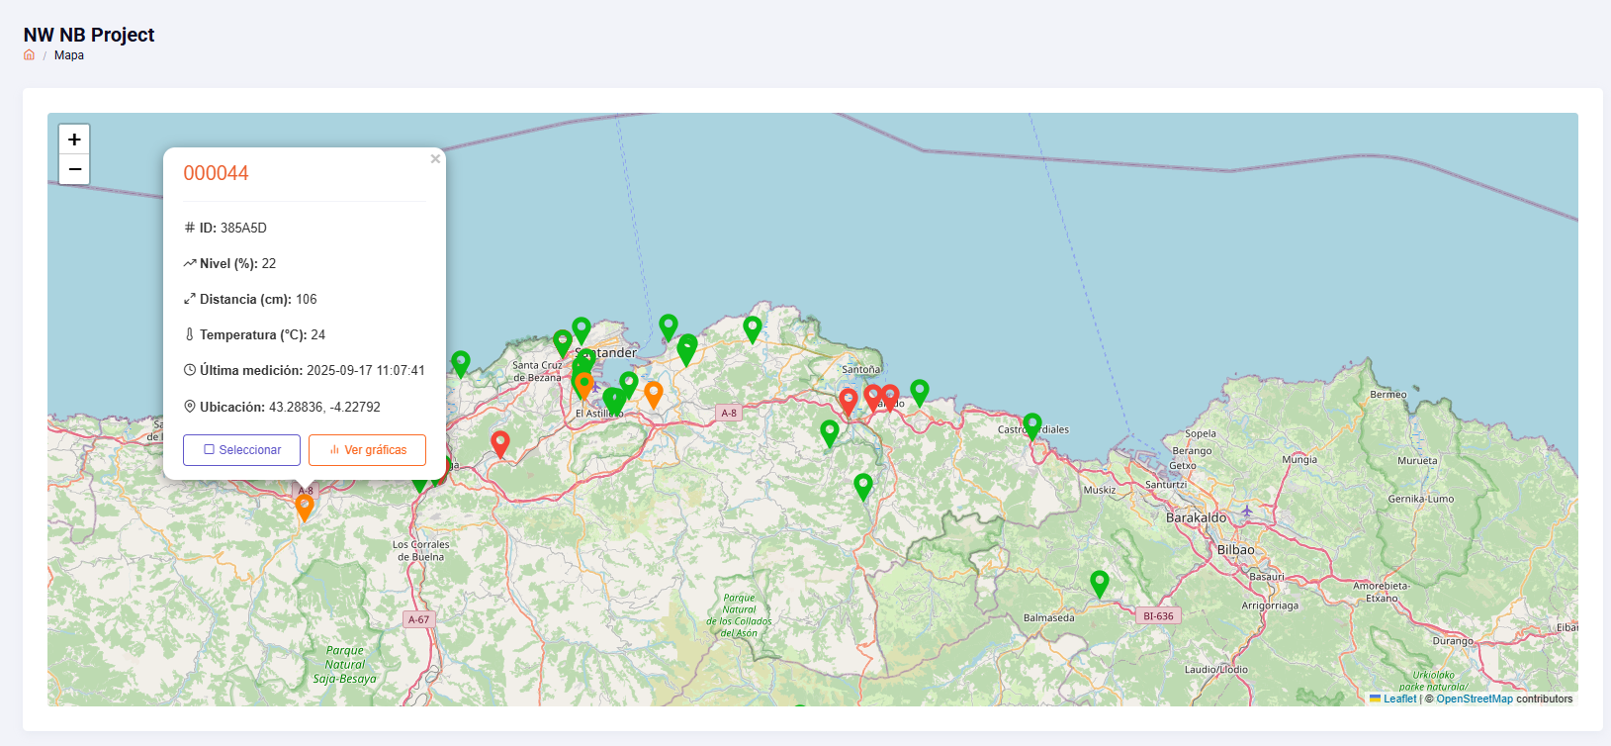Screen dimensions: 1611x746
Task: Close the 000044 popup
Action: tap(435, 158)
